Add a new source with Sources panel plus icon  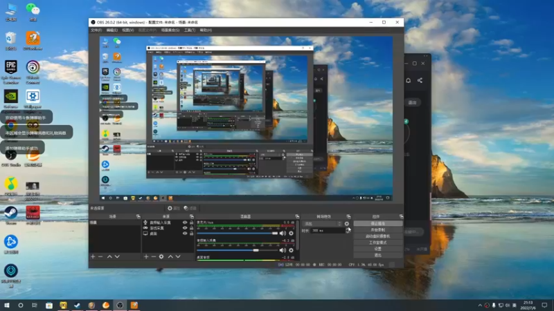146,256
